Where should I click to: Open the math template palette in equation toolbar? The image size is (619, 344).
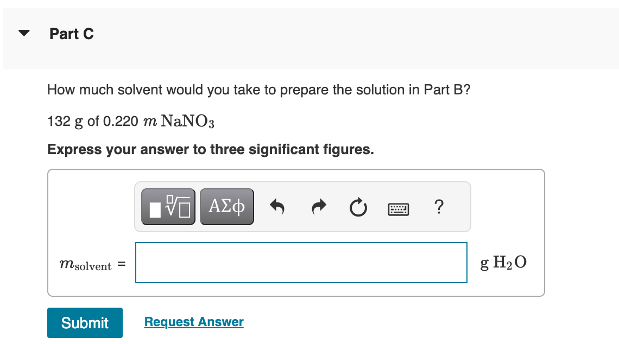pyautogui.click(x=168, y=206)
